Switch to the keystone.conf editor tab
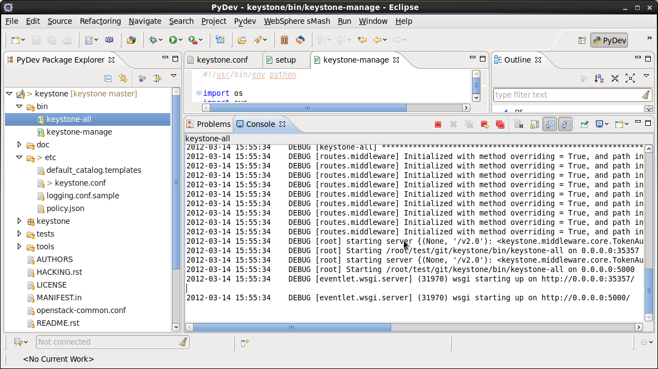This screenshot has height=369, width=658. coord(222,60)
